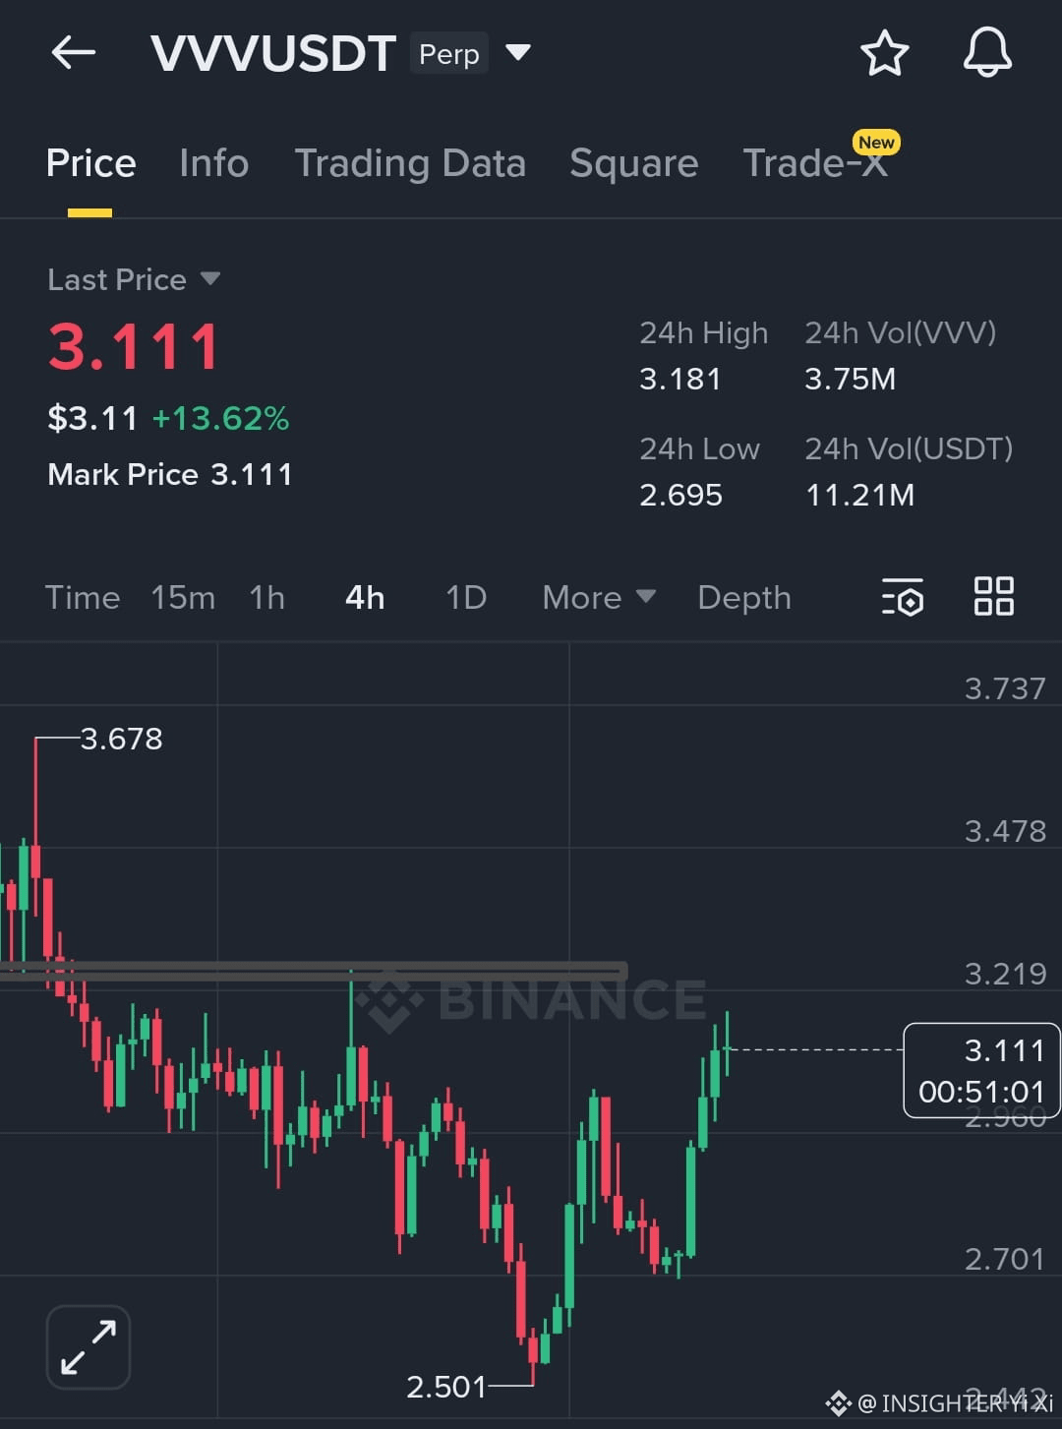
Task: Open the Square tab
Action: pyautogui.click(x=633, y=163)
